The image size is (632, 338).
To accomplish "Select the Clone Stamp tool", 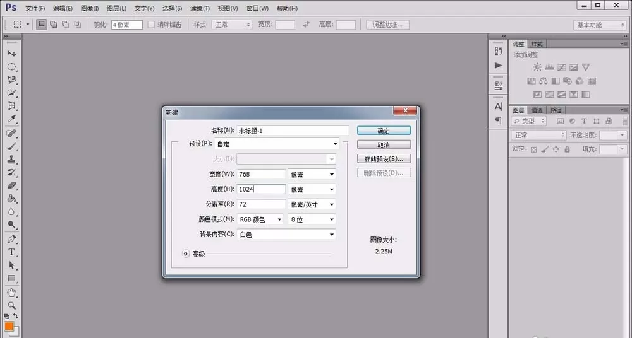I will point(11,160).
